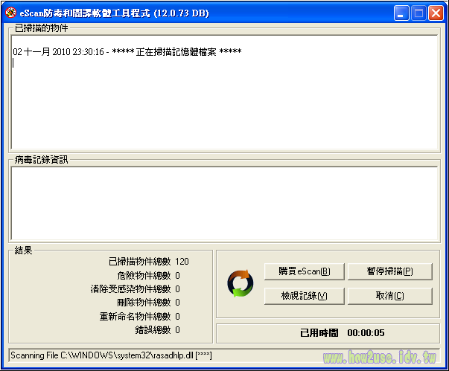The image size is (449, 371).
Task: Click the 錯誤總數 label
Action: coord(153,330)
